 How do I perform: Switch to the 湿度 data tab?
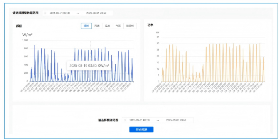click(107, 26)
